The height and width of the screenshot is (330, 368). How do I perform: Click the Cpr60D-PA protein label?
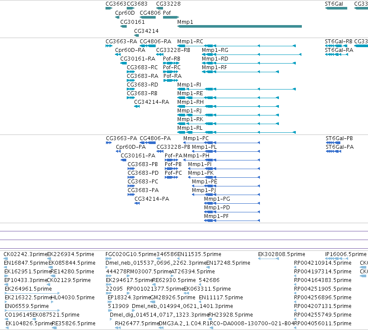pos(131,147)
